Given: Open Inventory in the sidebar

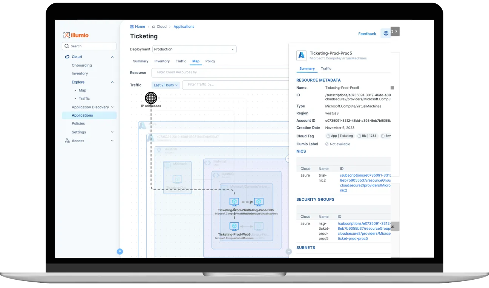Looking at the screenshot, I should (x=80, y=74).
